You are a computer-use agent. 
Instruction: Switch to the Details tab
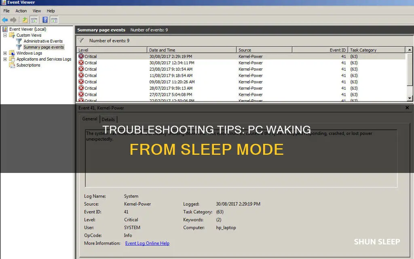coord(108,120)
